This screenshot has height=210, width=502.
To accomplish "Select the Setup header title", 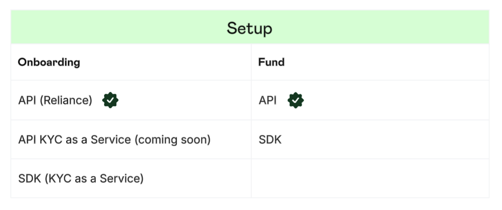I will tap(250, 28).
